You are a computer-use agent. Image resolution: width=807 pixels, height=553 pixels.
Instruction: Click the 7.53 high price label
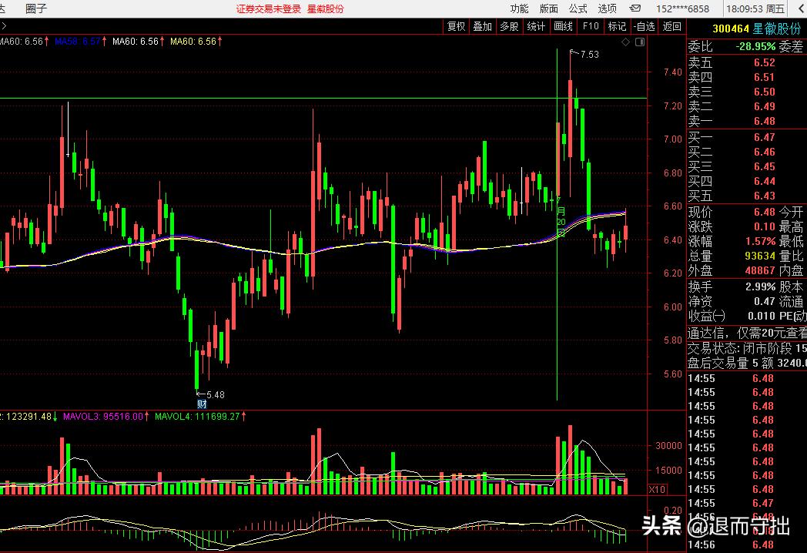589,54
